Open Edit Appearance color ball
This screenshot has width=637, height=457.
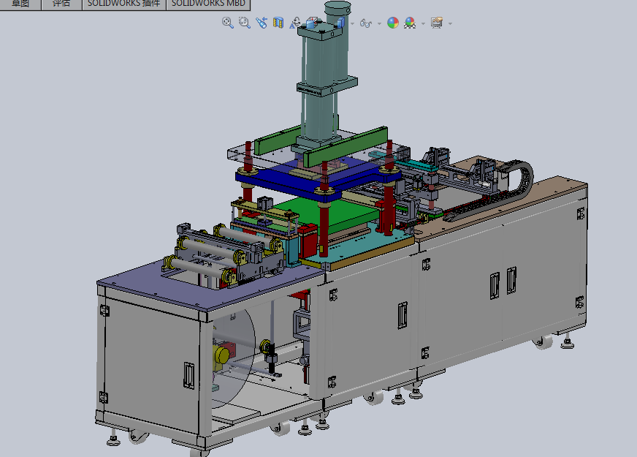point(393,23)
